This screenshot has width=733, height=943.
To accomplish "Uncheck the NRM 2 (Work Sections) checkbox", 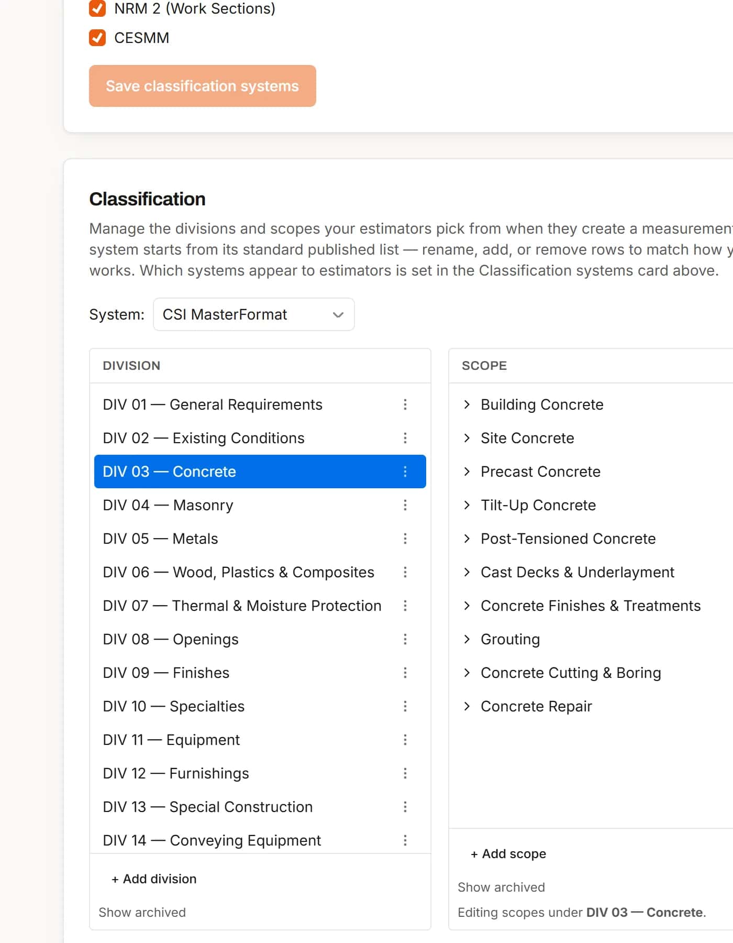I will pos(97,8).
